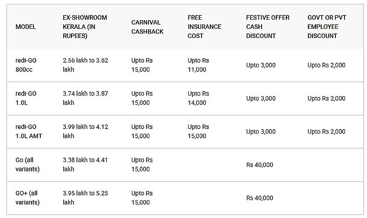Click the 3.95 lakh to 5.25 lakh price
This screenshot has width=367, height=218.
[x=85, y=198]
